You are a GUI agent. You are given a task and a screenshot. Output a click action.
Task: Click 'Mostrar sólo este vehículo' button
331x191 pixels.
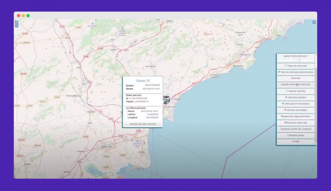pos(143,124)
